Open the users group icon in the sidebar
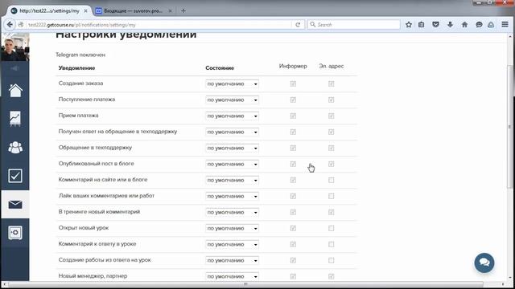This screenshot has height=289, width=515. tap(15, 147)
